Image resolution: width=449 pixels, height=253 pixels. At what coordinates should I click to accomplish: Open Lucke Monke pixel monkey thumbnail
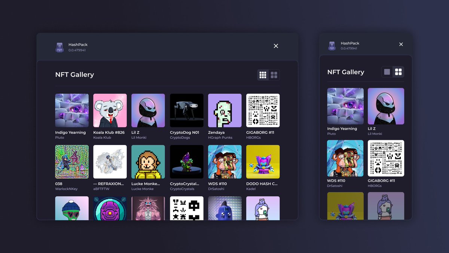click(x=148, y=162)
